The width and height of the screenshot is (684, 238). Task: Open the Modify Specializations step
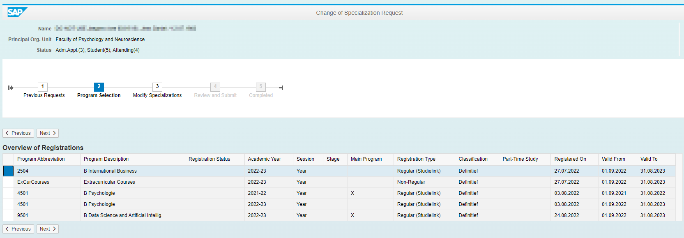click(x=157, y=87)
